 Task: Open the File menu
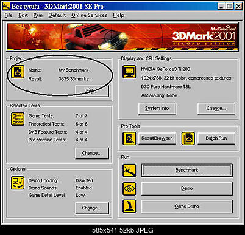[x=9, y=15]
